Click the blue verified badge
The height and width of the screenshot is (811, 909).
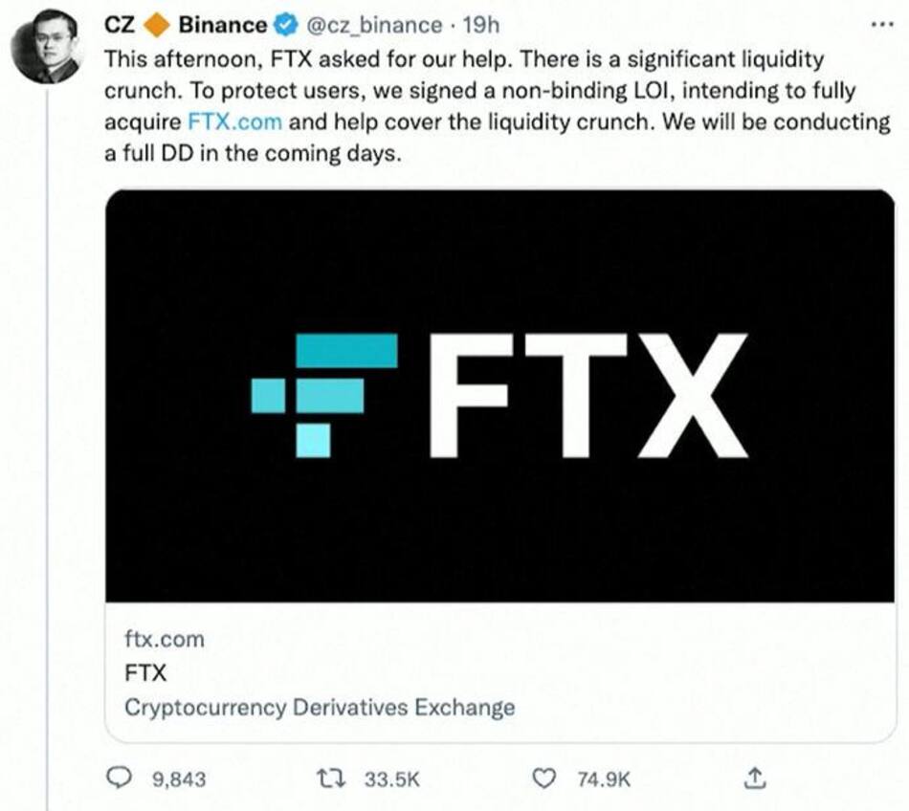pos(285,26)
